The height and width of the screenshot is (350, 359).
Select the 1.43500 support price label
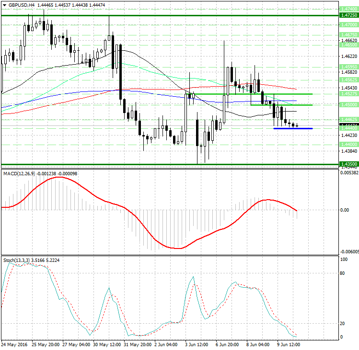[x=347, y=164]
